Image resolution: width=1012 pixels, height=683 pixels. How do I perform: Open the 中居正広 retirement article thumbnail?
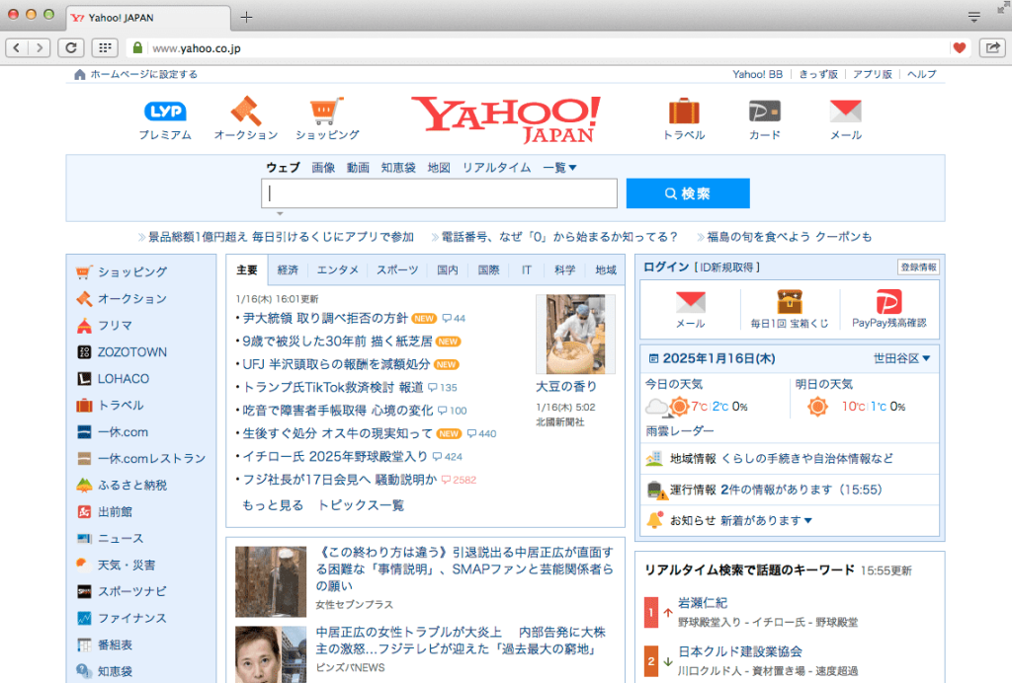click(x=271, y=582)
